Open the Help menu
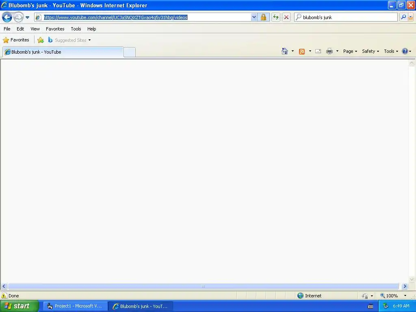This screenshot has width=416, height=312. (x=91, y=29)
